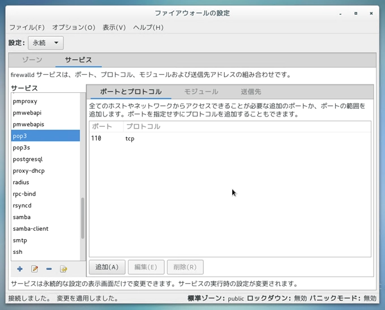The image size is (385, 310).
Task: Select ssh in the service list
Action: 45,252
